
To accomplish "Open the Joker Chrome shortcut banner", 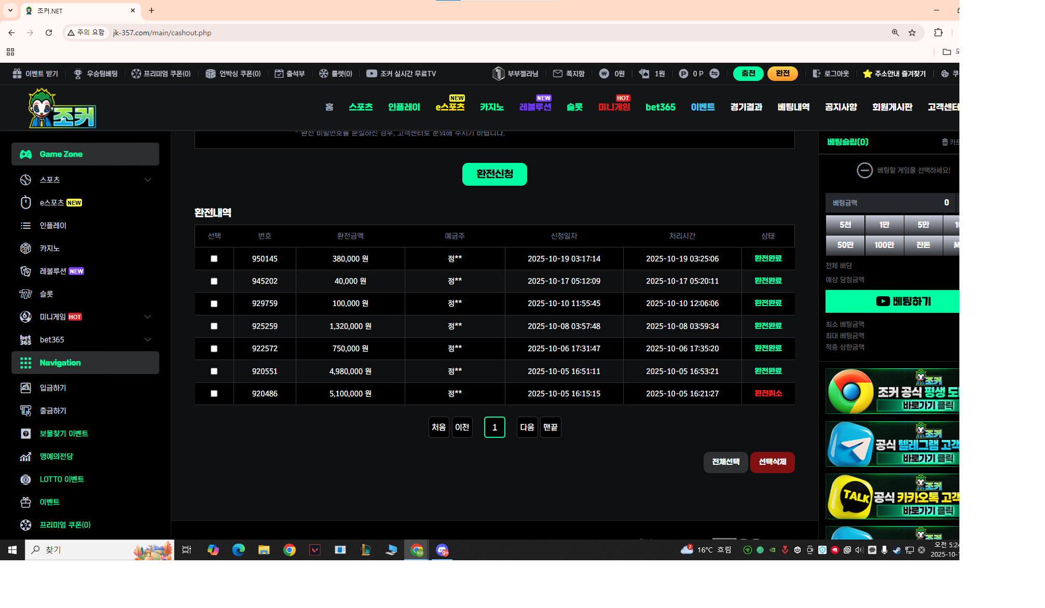I will pyautogui.click(x=892, y=391).
